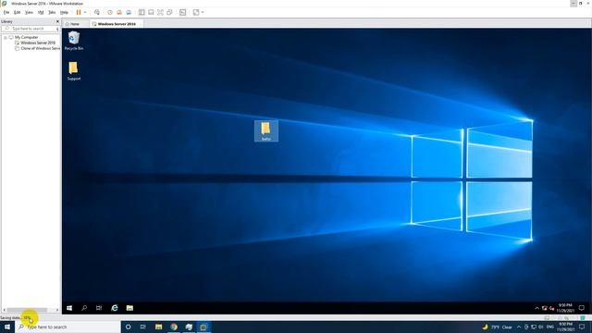The height and width of the screenshot is (333, 592).
Task: Open File Explorer in the guest taskbar
Action: (x=129, y=308)
